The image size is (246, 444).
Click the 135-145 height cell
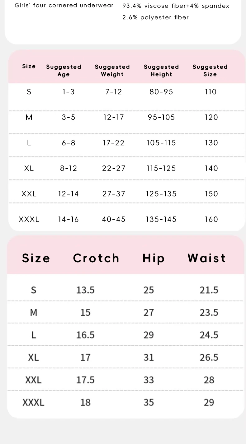click(161, 219)
